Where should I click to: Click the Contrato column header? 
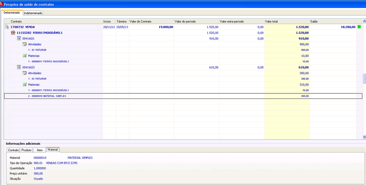pos(56,21)
